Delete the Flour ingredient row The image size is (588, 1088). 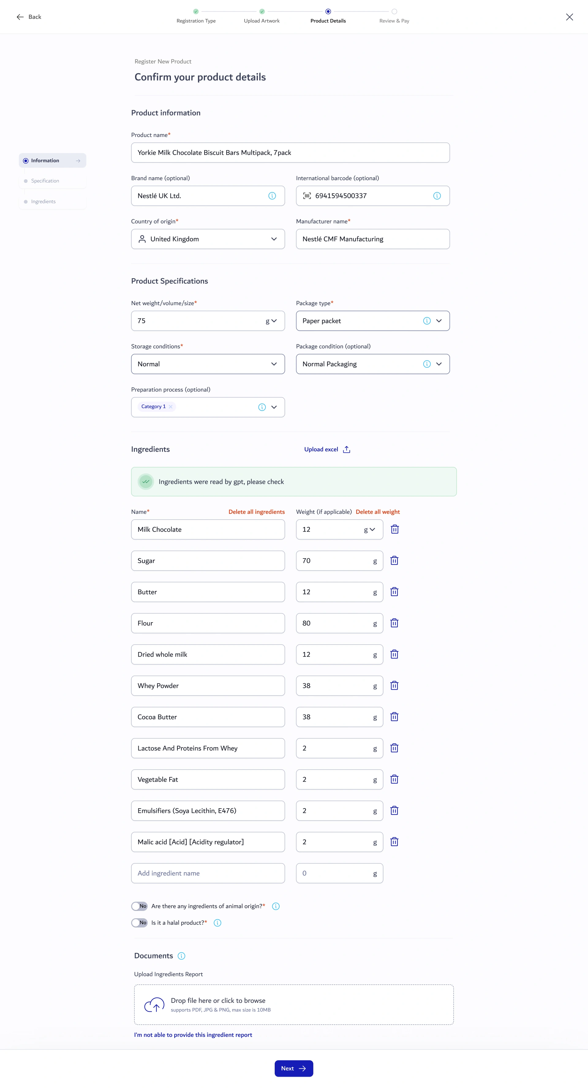coord(394,623)
